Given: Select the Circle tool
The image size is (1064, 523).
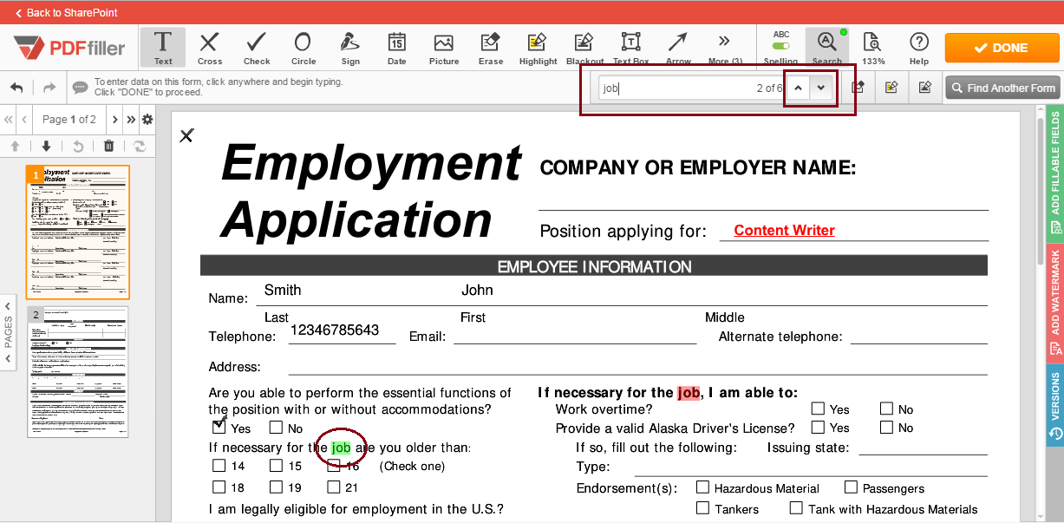Looking at the screenshot, I should tap(303, 48).
